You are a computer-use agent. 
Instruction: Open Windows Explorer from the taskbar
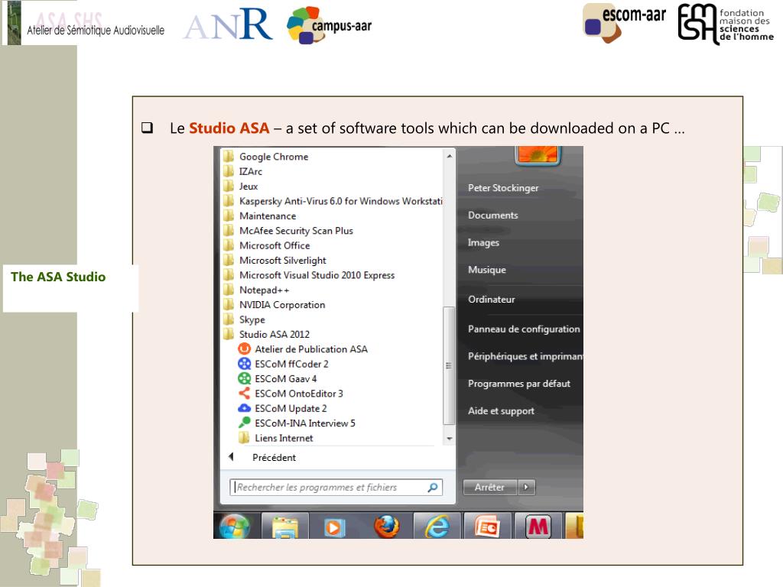[x=285, y=527]
